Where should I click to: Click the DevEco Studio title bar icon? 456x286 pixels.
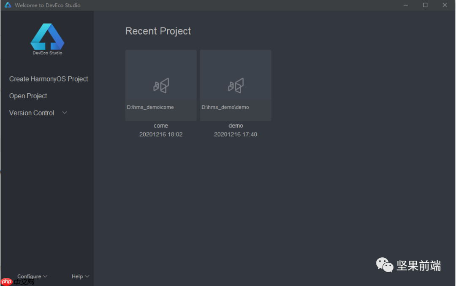tap(8, 5)
